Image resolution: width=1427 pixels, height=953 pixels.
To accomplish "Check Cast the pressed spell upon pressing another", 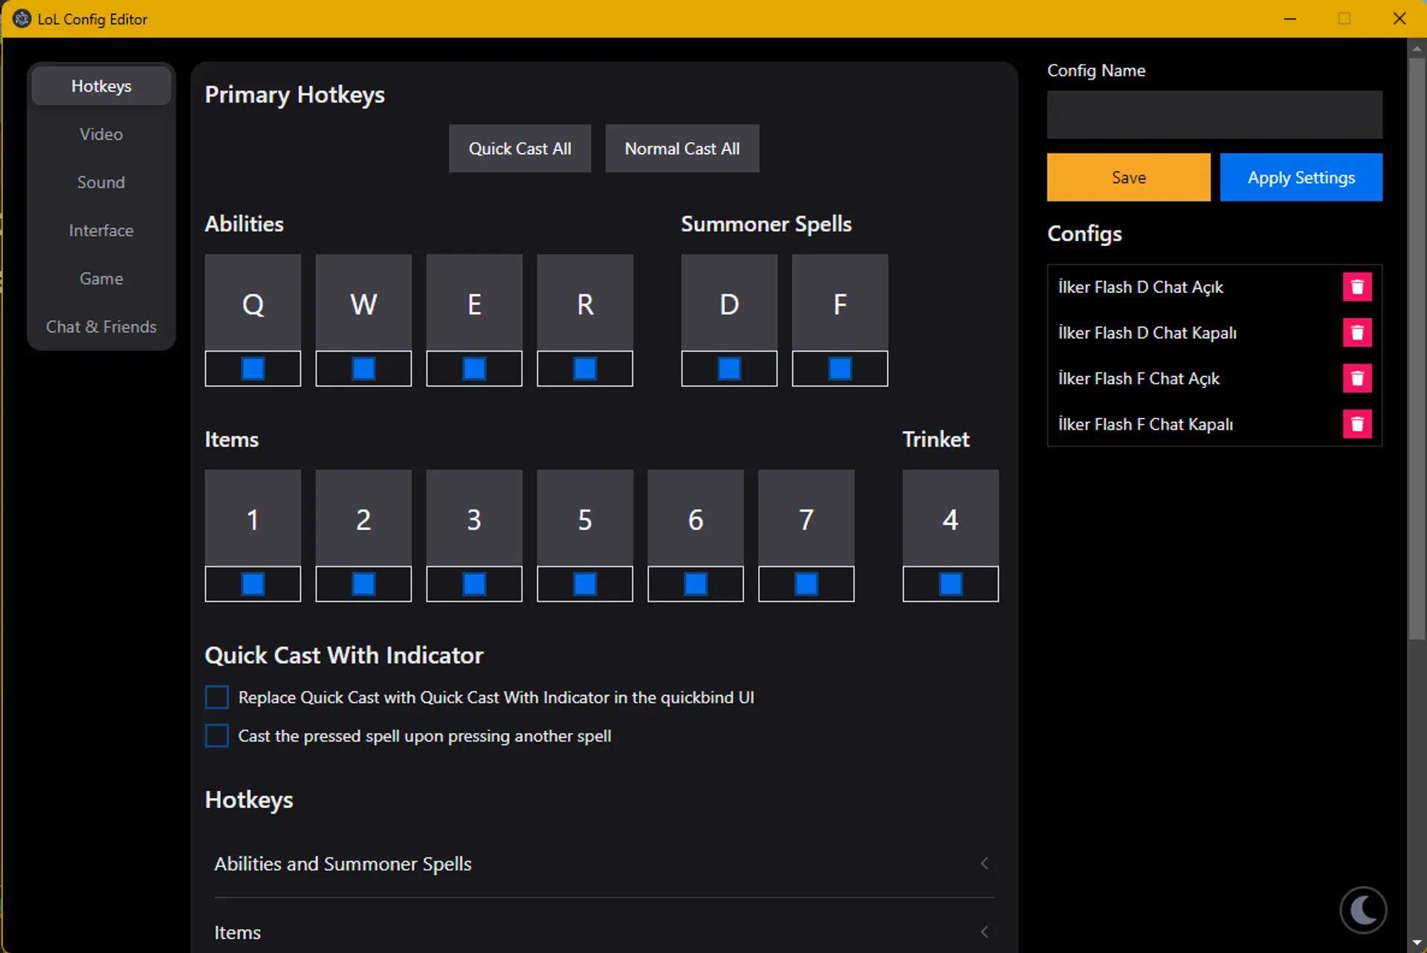I will [216, 736].
